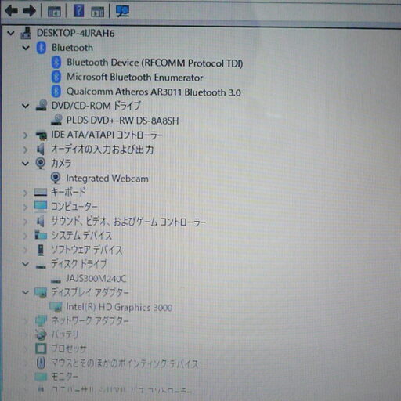Screen dimensions: 401x401
Task: Collapse the Bluetooth tree node
Action: (26, 48)
